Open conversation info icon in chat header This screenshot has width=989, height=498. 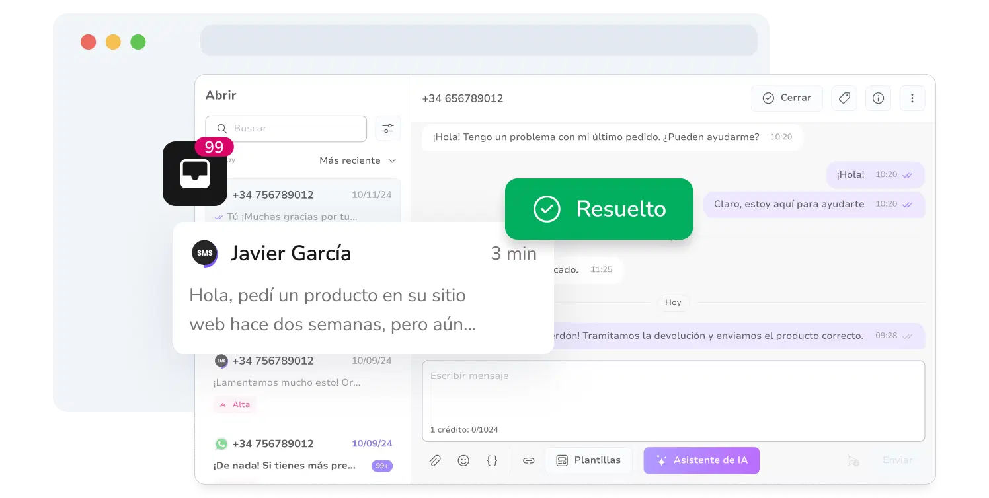coord(878,98)
